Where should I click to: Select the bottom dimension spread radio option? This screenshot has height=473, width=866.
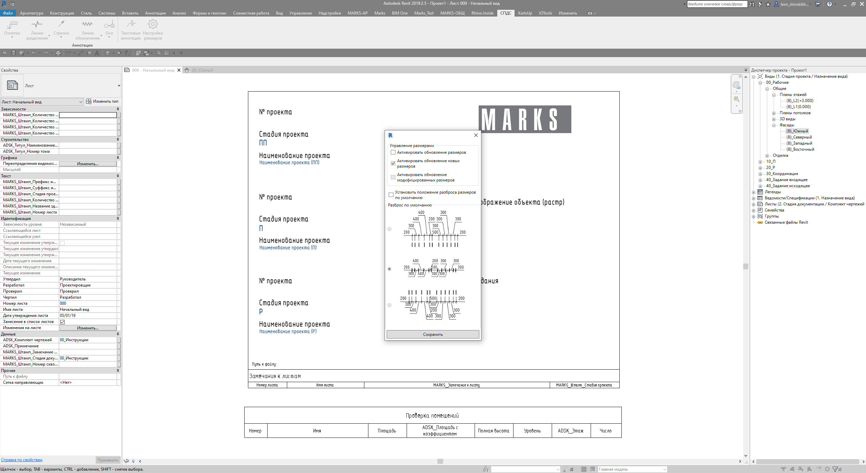[389, 305]
